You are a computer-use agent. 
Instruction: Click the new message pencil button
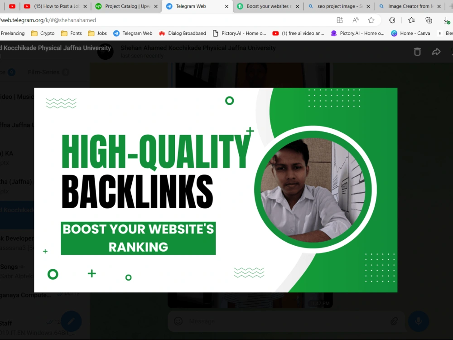[x=71, y=321]
